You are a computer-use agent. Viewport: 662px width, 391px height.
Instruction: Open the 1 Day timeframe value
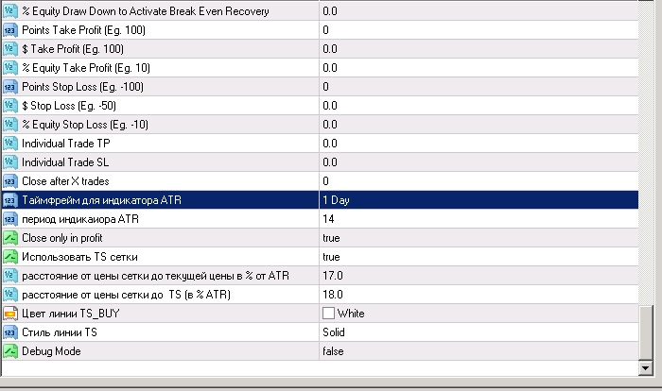pos(479,200)
